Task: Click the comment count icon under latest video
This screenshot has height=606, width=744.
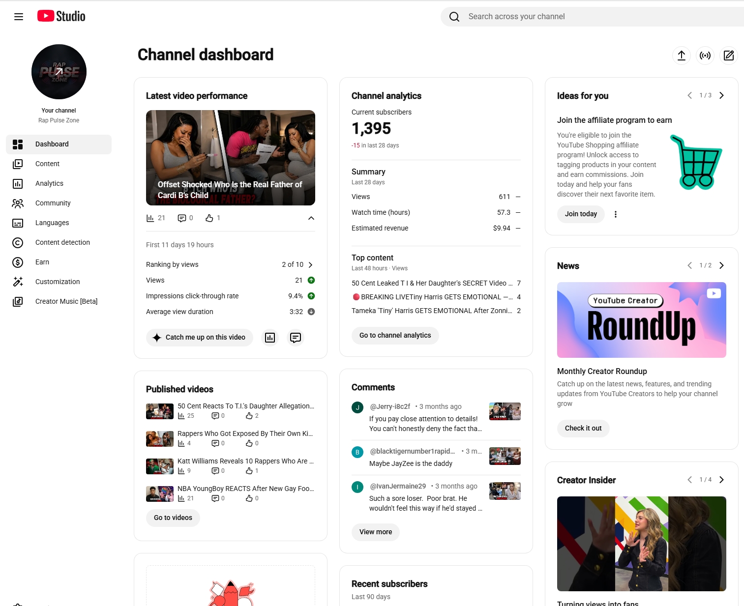Action: tap(182, 218)
